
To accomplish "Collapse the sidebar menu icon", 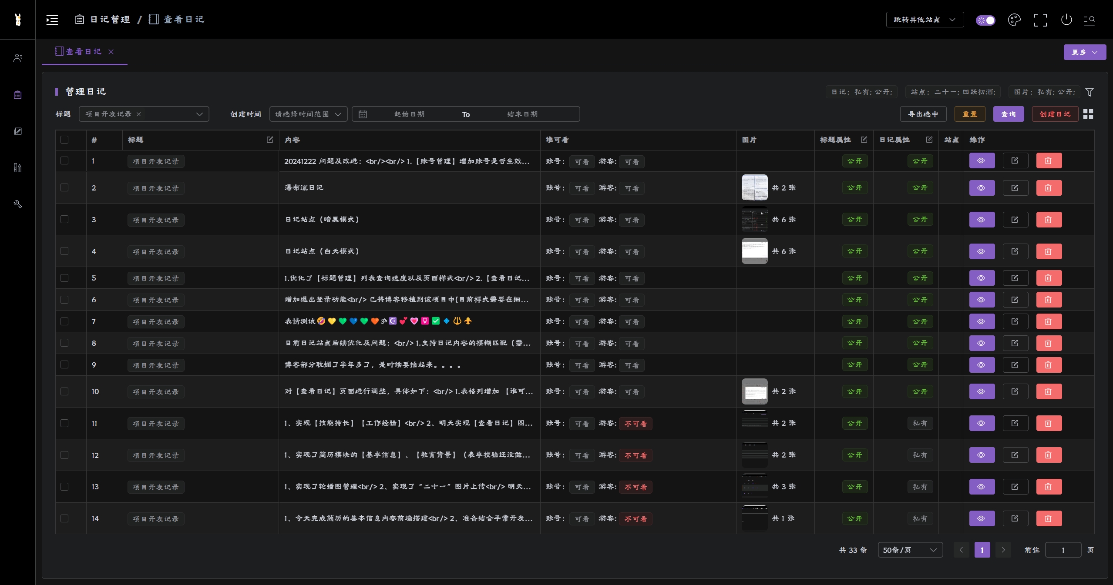I will 52,20.
